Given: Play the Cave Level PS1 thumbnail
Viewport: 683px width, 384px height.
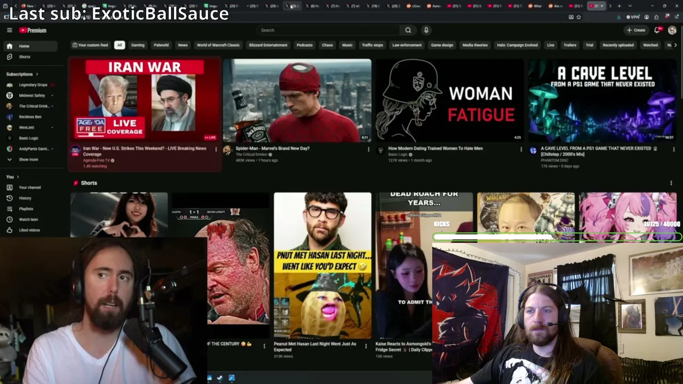Looking at the screenshot, I should (x=602, y=100).
